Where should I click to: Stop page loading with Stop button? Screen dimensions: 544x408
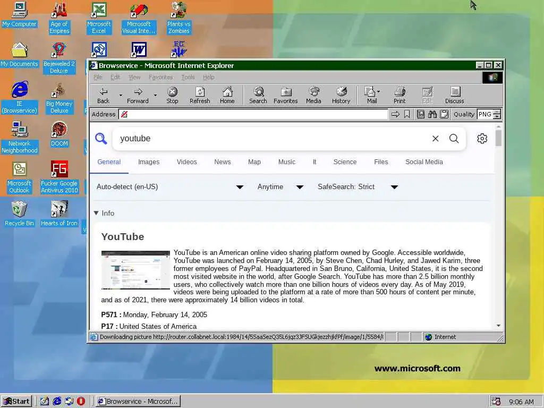tap(172, 96)
